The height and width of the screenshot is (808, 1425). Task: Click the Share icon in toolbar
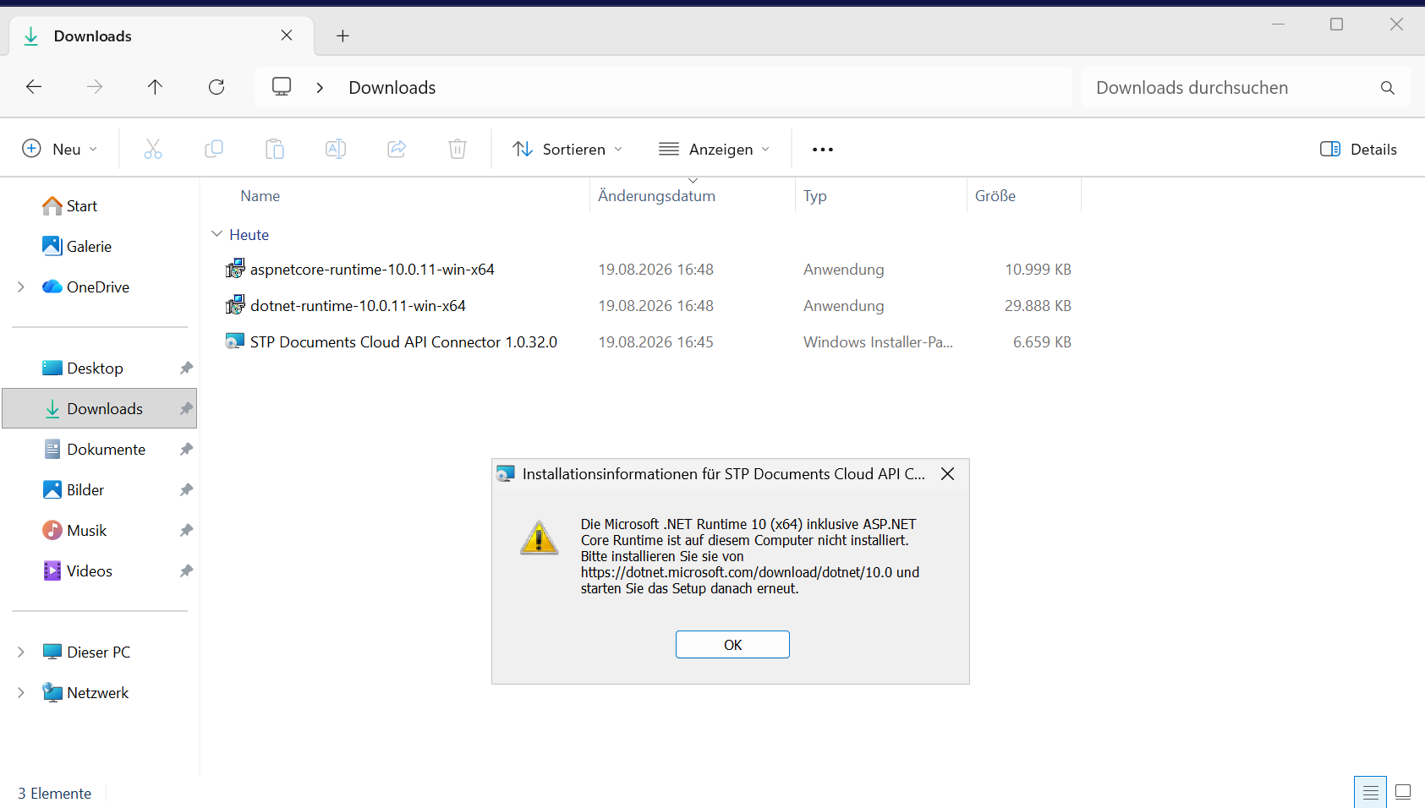397,150
